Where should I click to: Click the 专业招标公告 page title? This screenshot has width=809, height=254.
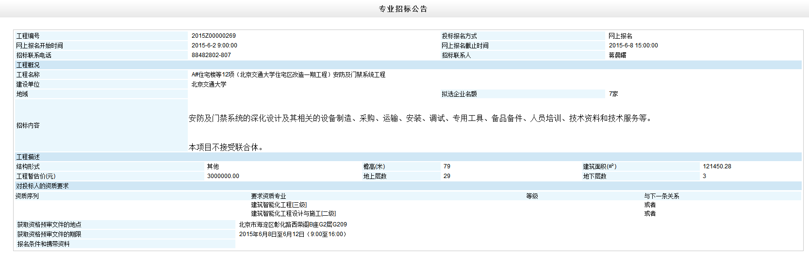click(x=403, y=9)
